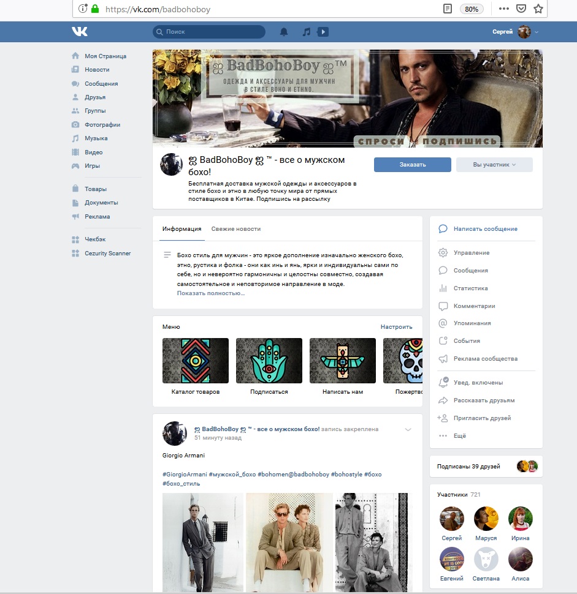Open the Написать нам menu tile
Screen dimensions: 577x594
(343, 366)
